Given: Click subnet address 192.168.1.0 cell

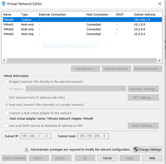Looking at the screenshot, I should point(142,20).
